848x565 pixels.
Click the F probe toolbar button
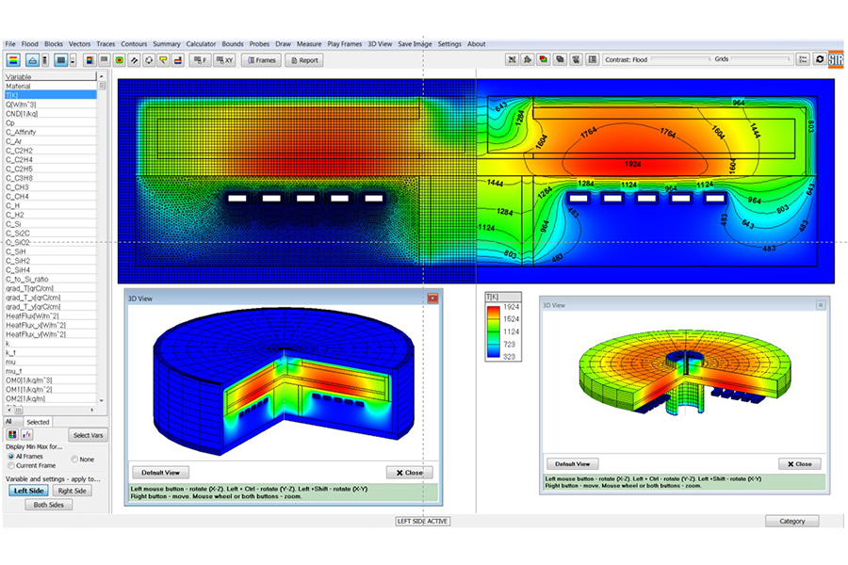point(200,59)
